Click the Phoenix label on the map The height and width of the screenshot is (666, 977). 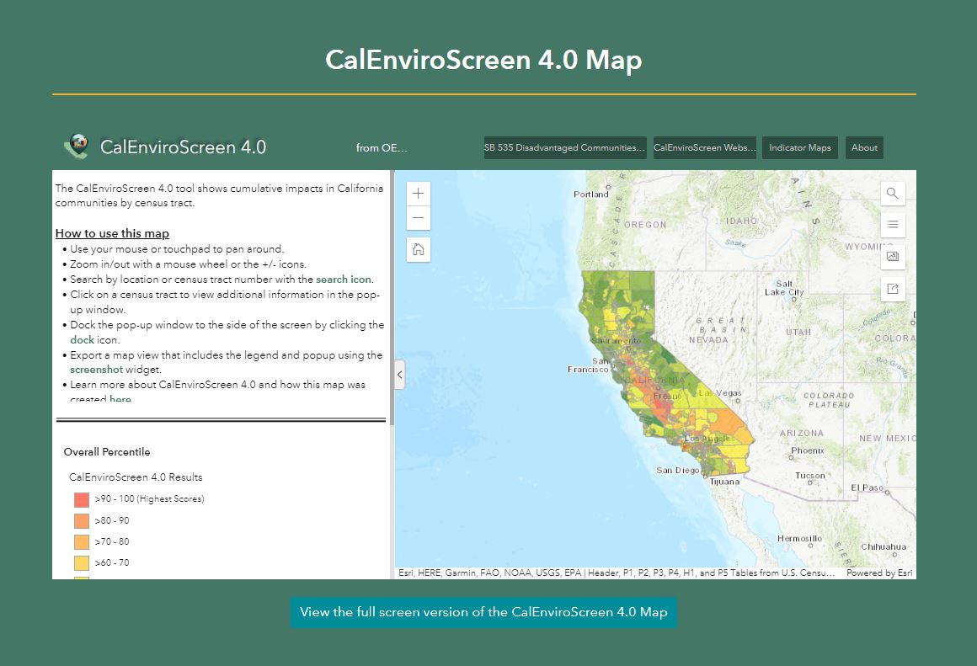[808, 450]
